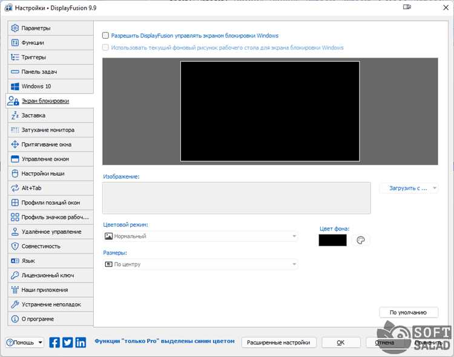Click the Управление окном window icon

pyautogui.click(x=15, y=159)
